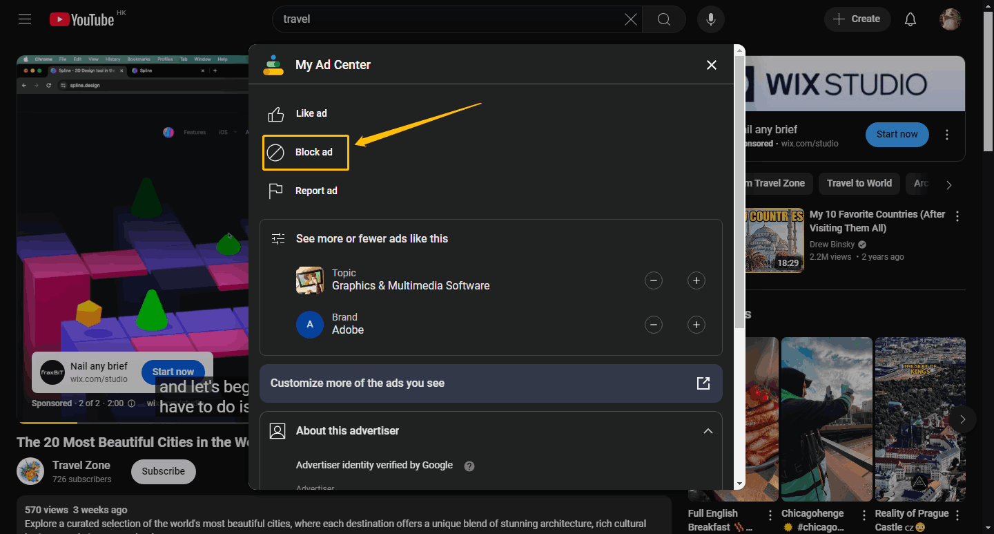Screen dimensions: 994x534
Task: Click the Sponsored info icon on the video
Action: 131,403
